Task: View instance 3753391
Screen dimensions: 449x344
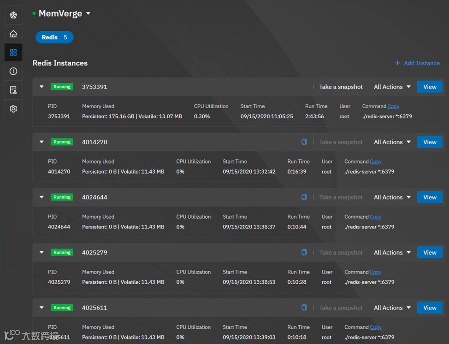Action: tap(430, 87)
